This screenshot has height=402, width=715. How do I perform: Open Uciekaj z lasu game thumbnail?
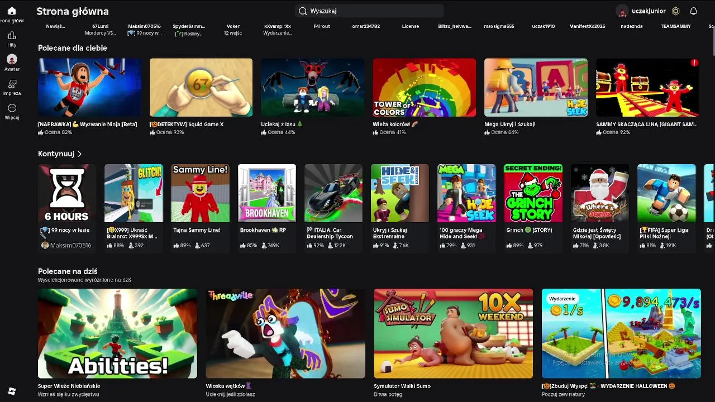pyautogui.click(x=312, y=88)
